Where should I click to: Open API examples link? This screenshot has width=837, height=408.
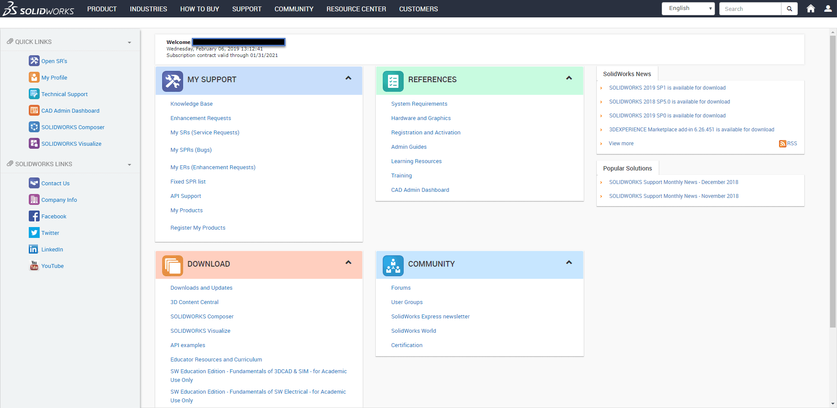coord(188,345)
